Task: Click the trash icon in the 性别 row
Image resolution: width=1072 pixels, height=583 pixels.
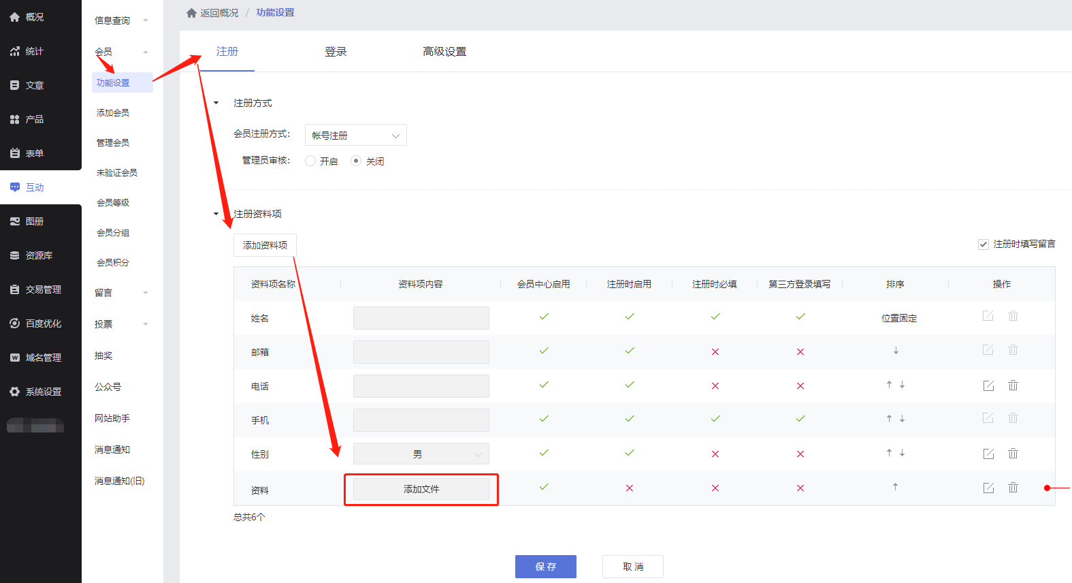Action: coord(1013,454)
